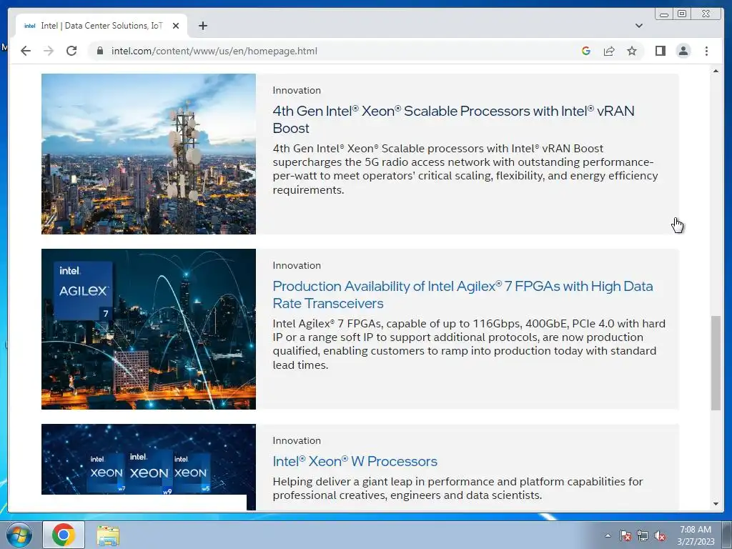The height and width of the screenshot is (549, 732).
Task: Open Chrome's three-dot menu
Action: [706, 51]
